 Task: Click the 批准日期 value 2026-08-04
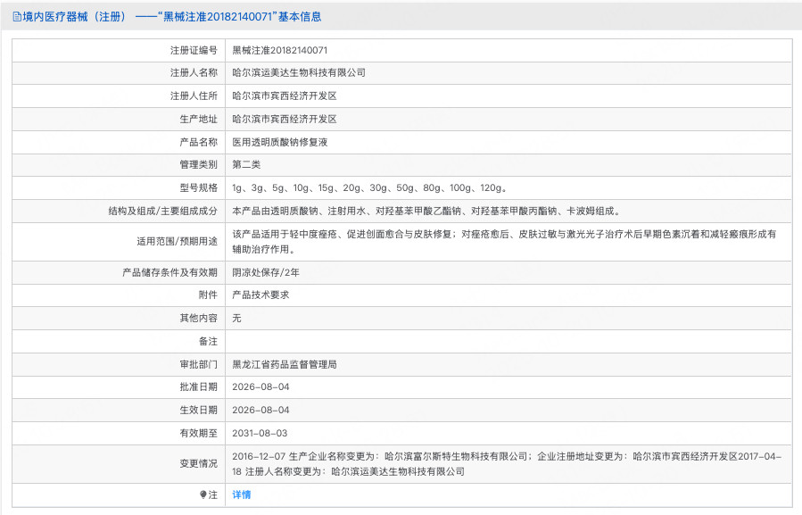coord(260,387)
